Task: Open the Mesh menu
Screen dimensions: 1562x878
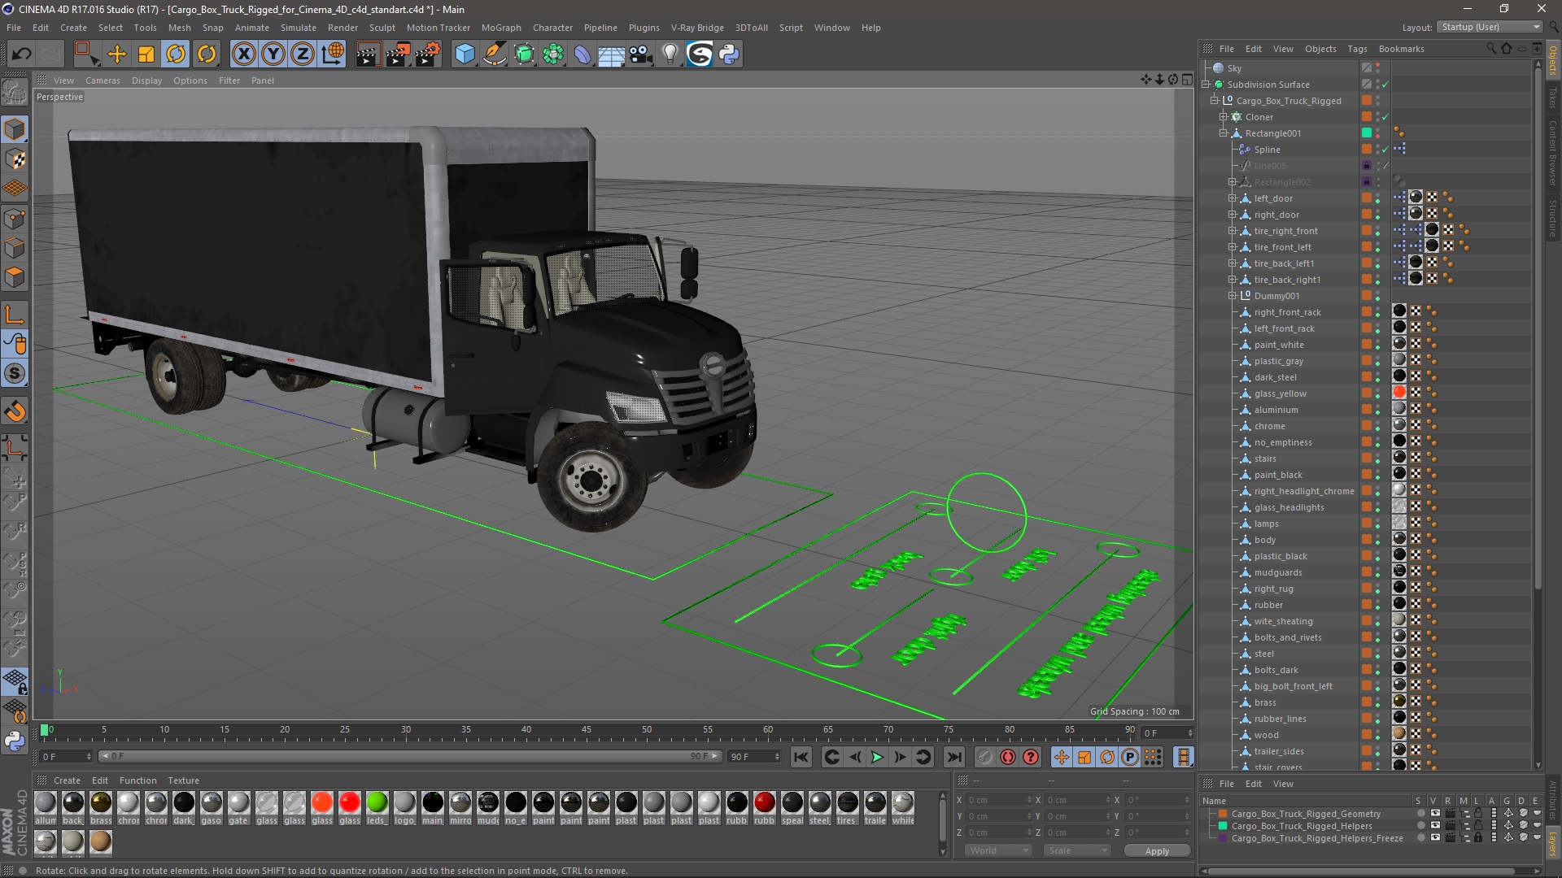Action: 179,28
